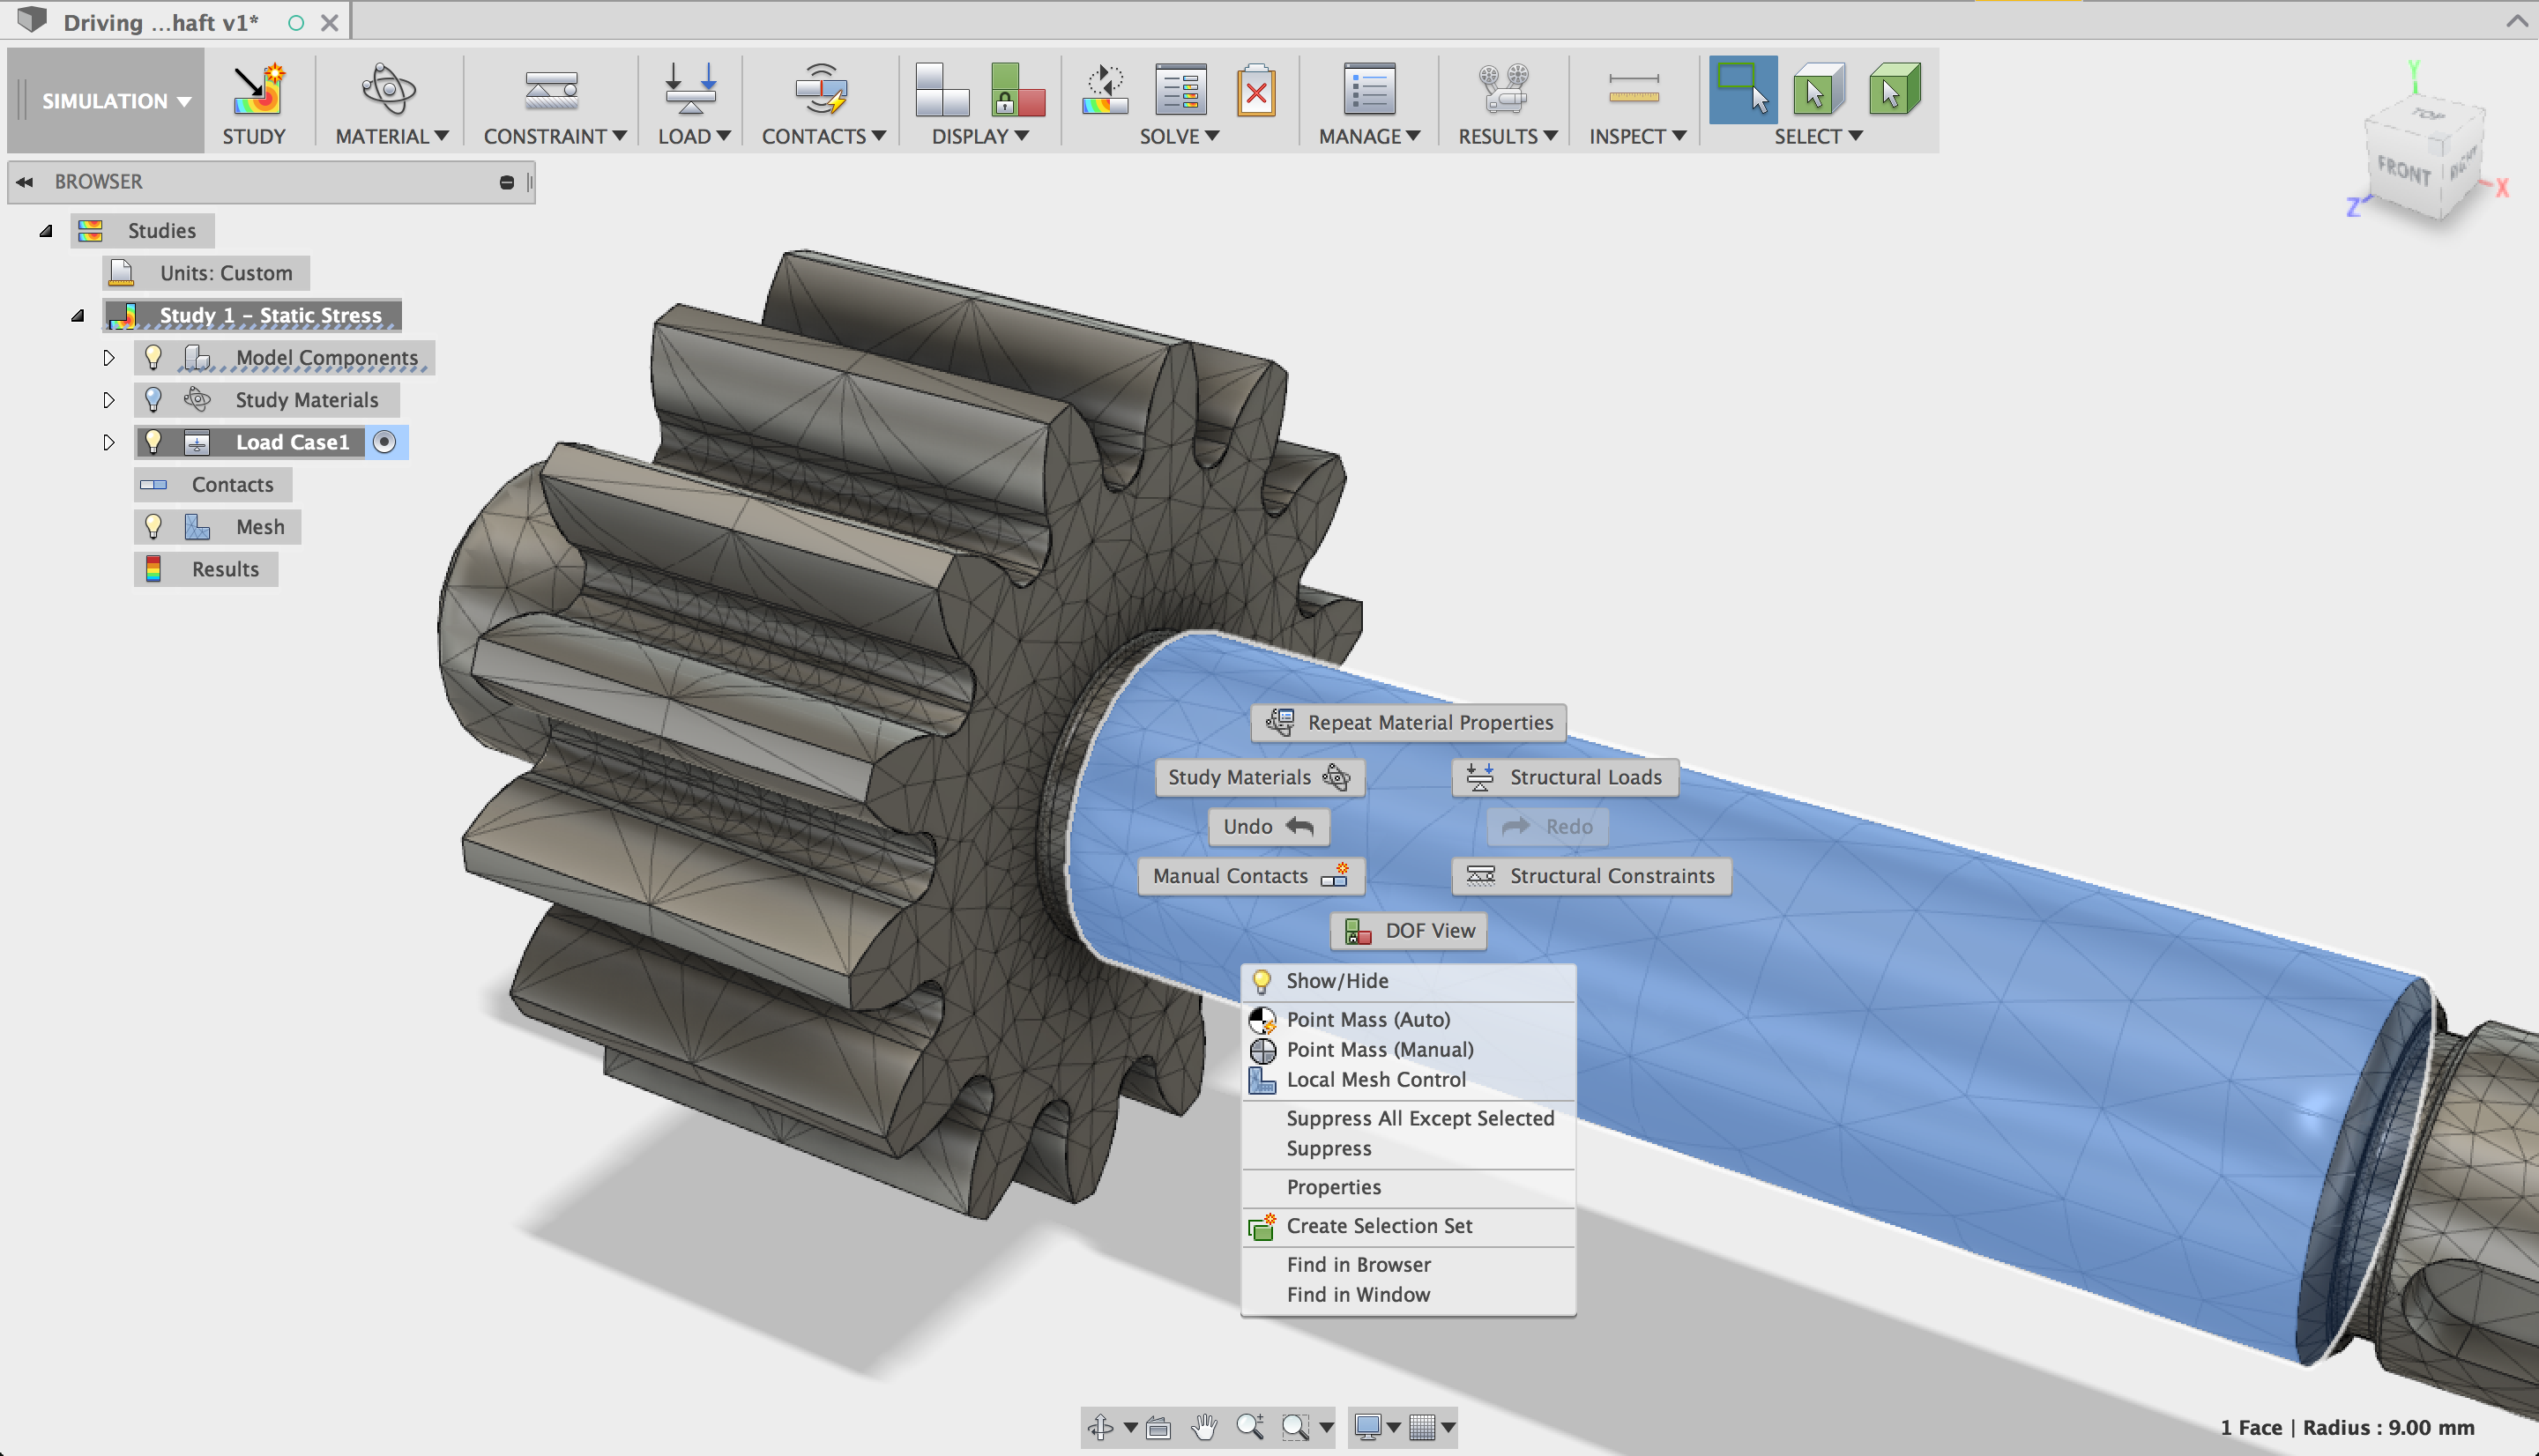This screenshot has height=1456, width=2539.
Task: Select Create Selection Set menu entry
Action: click(x=1378, y=1225)
